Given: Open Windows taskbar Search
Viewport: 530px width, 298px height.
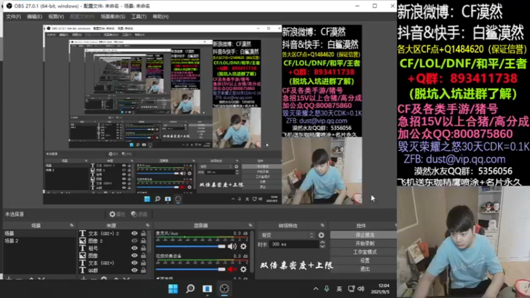Looking at the screenshot, I should (x=190, y=289).
